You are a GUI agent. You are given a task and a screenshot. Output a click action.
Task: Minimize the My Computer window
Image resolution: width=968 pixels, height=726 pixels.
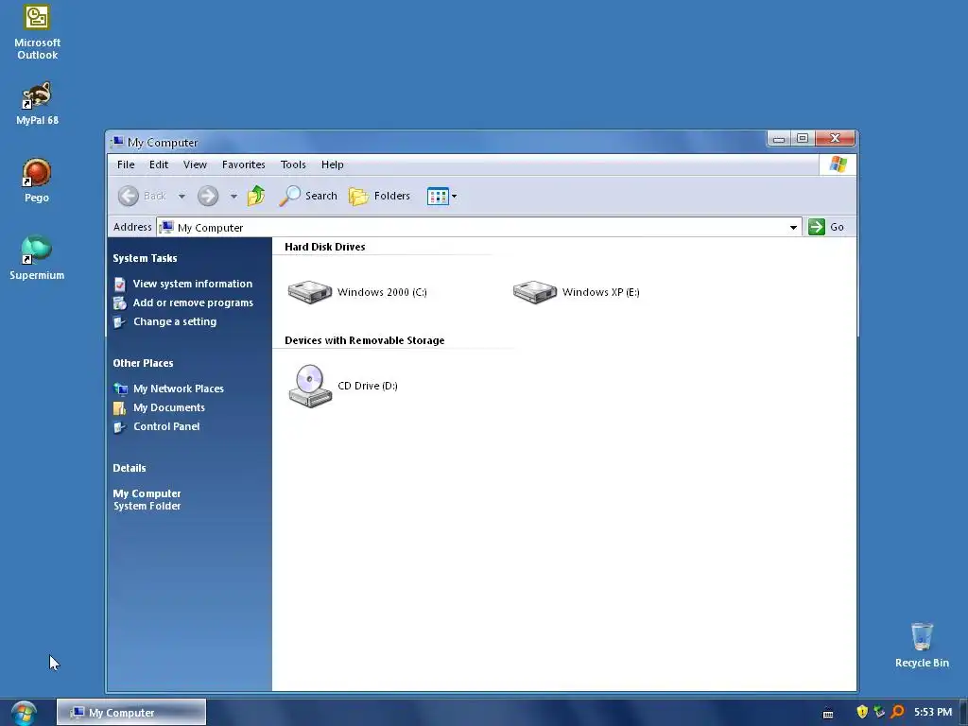[x=779, y=138]
